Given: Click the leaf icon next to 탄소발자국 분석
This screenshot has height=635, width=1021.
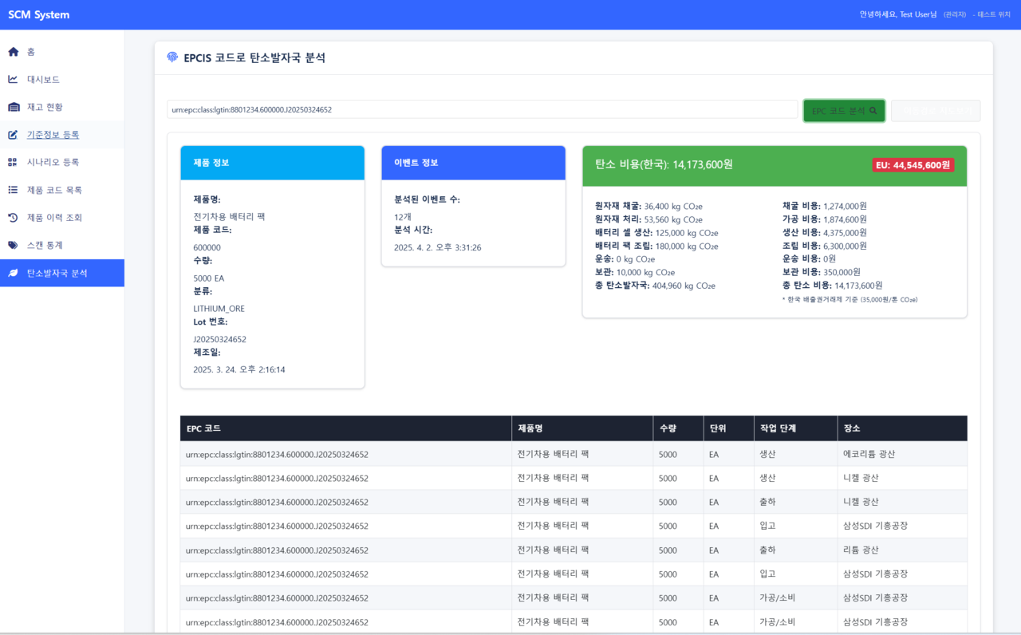Looking at the screenshot, I should click(13, 273).
